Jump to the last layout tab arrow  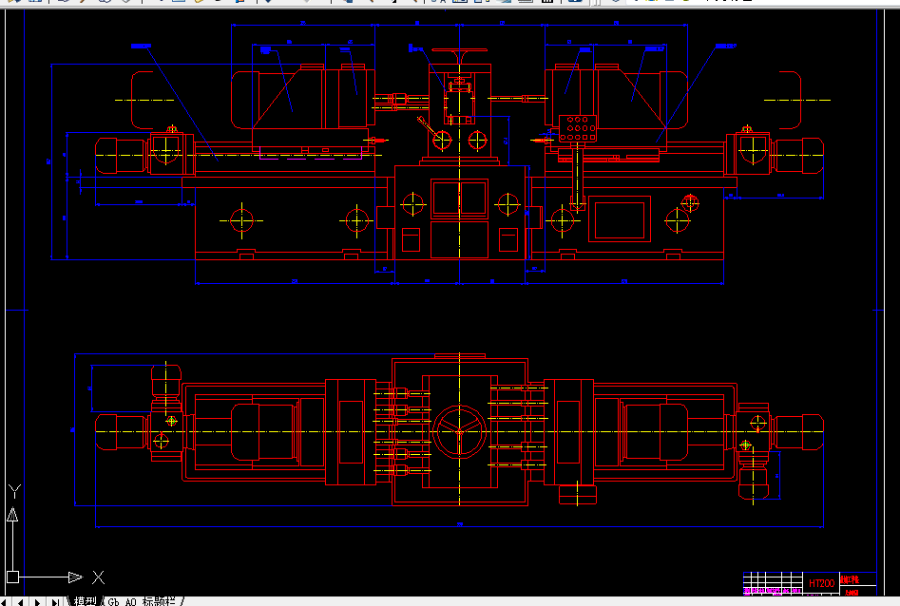pyautogui.click(x=54, y=602)
